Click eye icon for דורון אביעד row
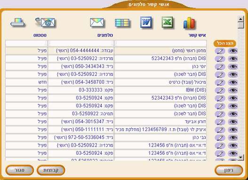The width and height of the screenshot is (248, 180). click(233, 122)
